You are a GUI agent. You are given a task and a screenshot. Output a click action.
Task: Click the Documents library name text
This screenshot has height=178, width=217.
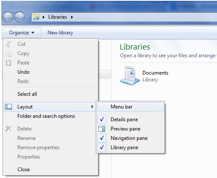tap(156, 73)
